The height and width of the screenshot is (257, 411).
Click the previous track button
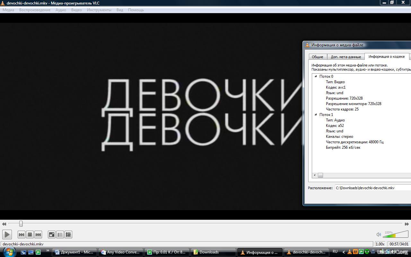point(22,235)
